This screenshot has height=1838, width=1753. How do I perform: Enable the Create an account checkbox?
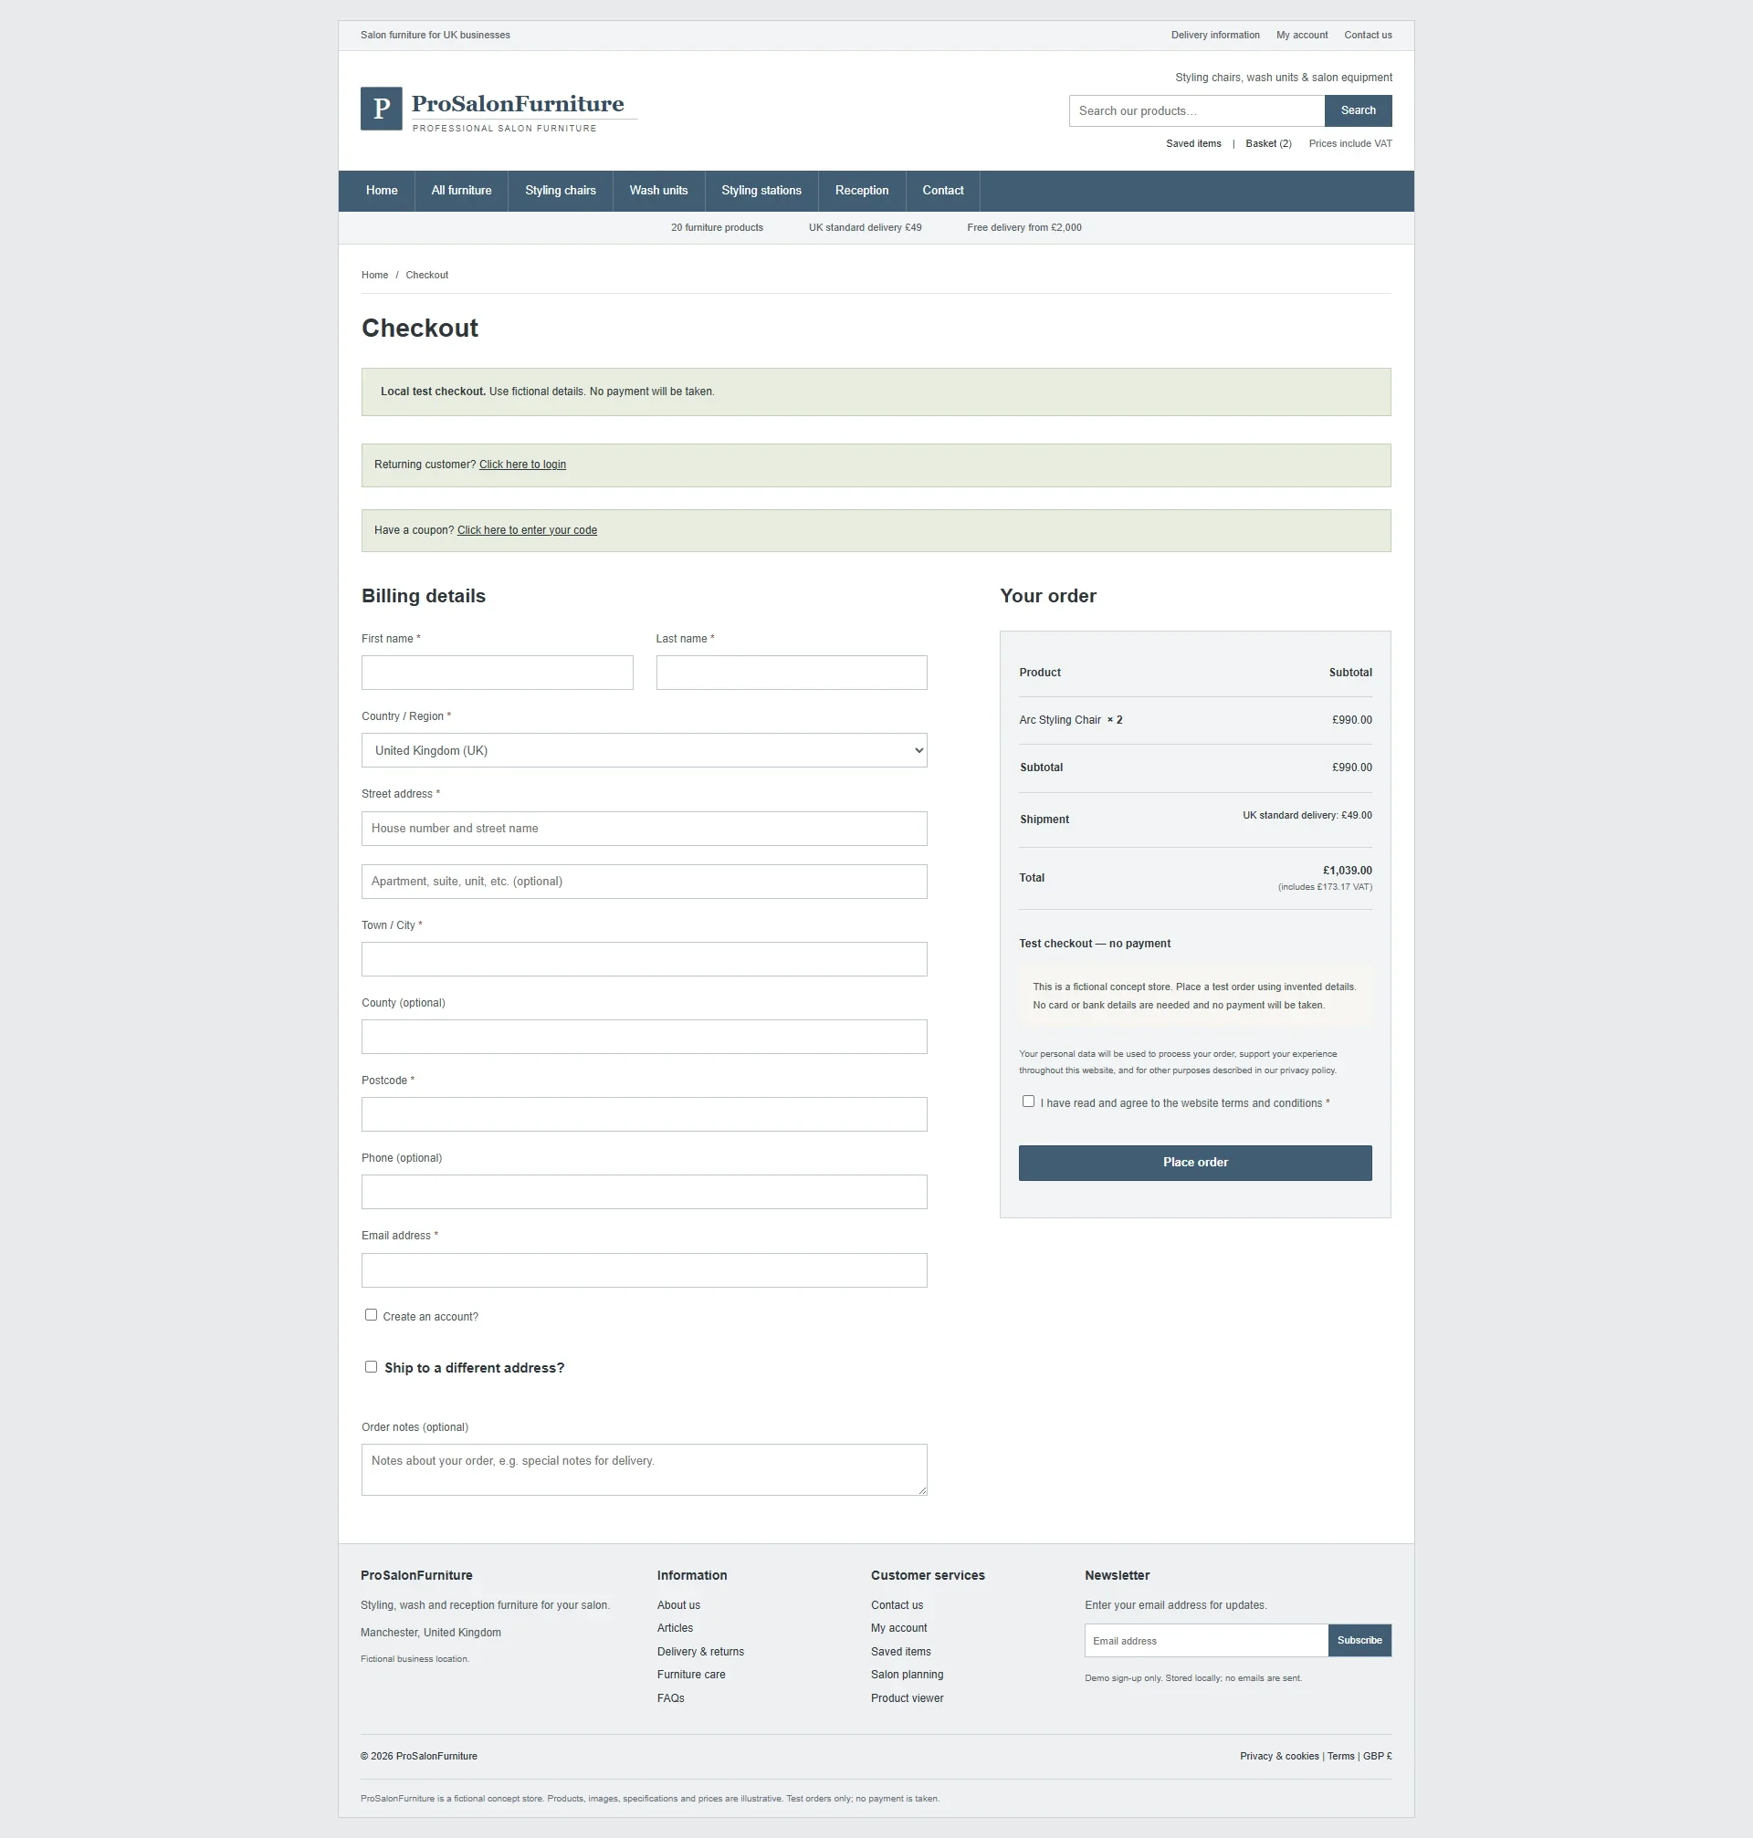(x=371, y=1314)
